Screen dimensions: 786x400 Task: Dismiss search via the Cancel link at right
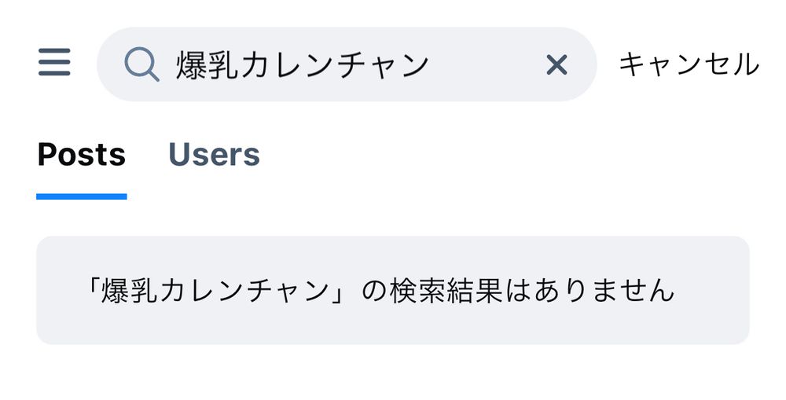689,64
